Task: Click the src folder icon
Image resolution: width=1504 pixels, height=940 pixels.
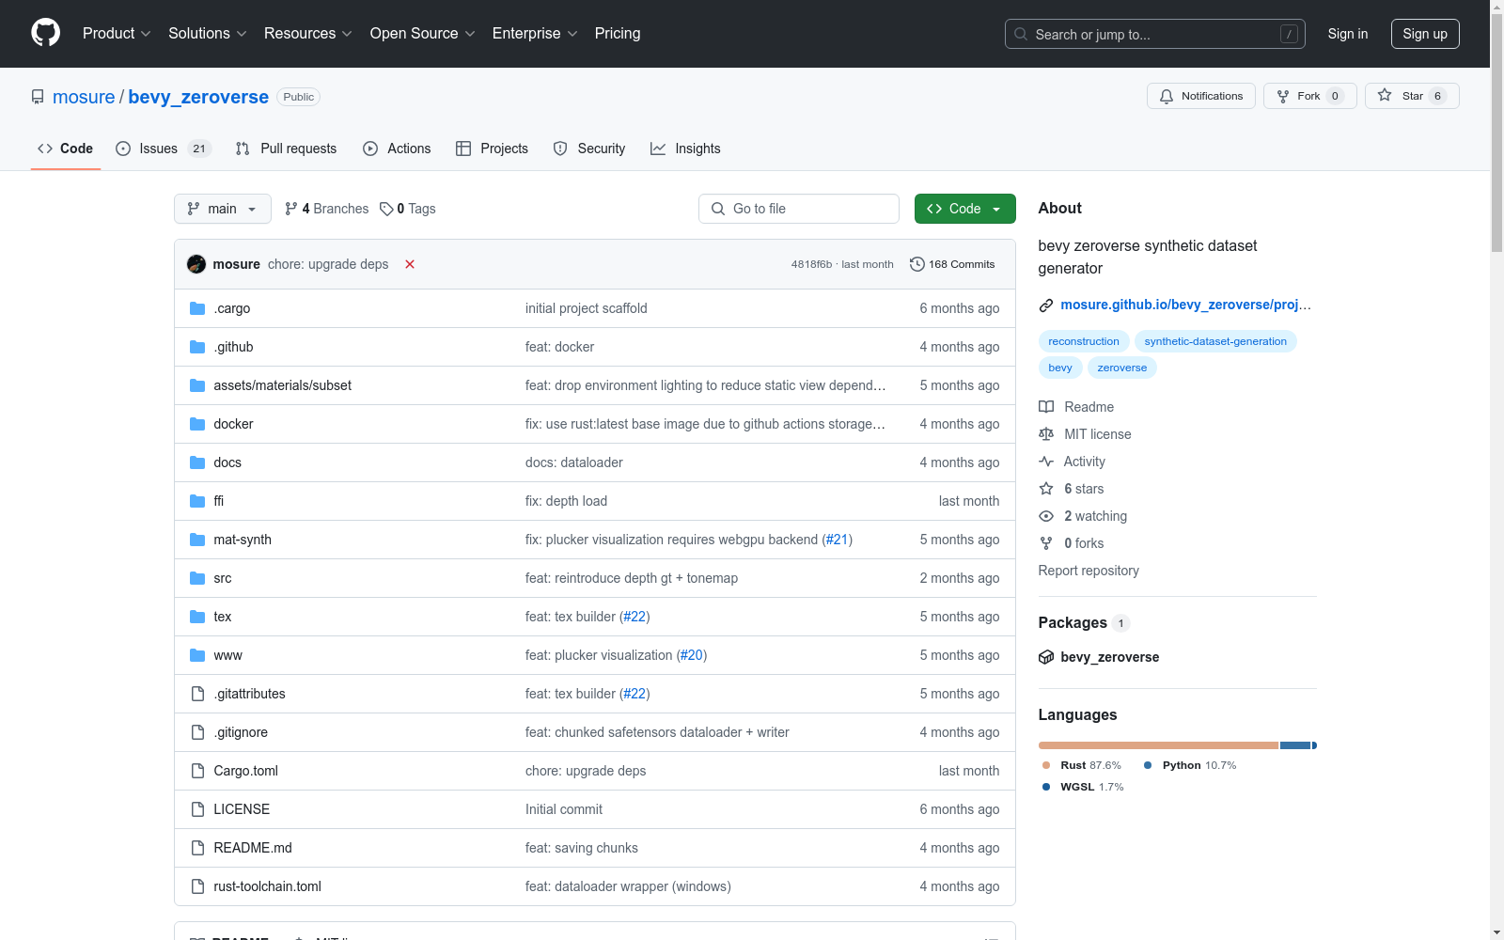Action: 197,578
